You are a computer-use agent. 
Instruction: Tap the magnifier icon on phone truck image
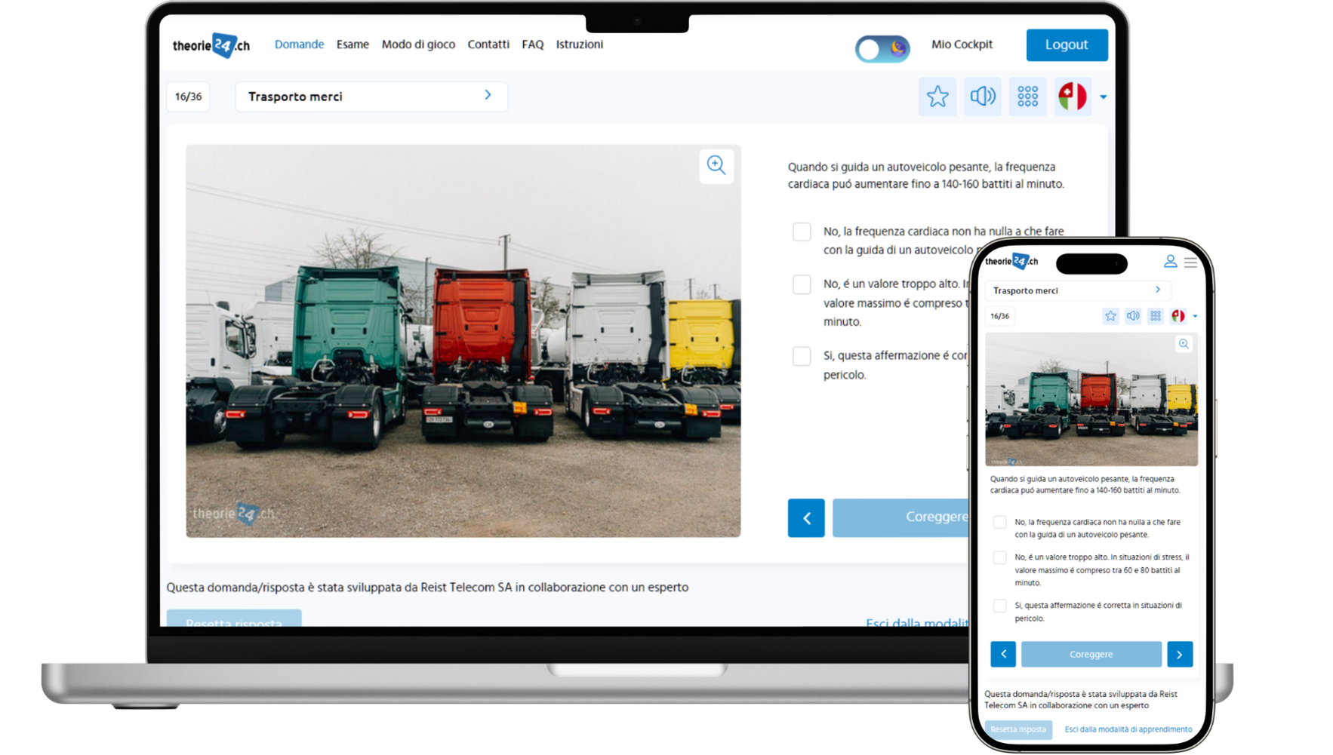coord(1184,344)
